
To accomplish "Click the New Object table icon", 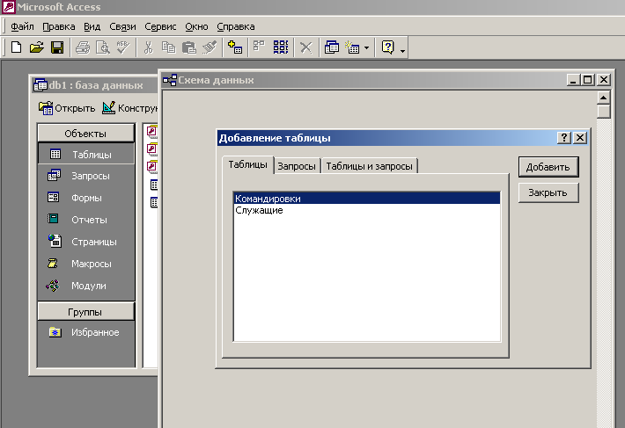I will [352, 47].
